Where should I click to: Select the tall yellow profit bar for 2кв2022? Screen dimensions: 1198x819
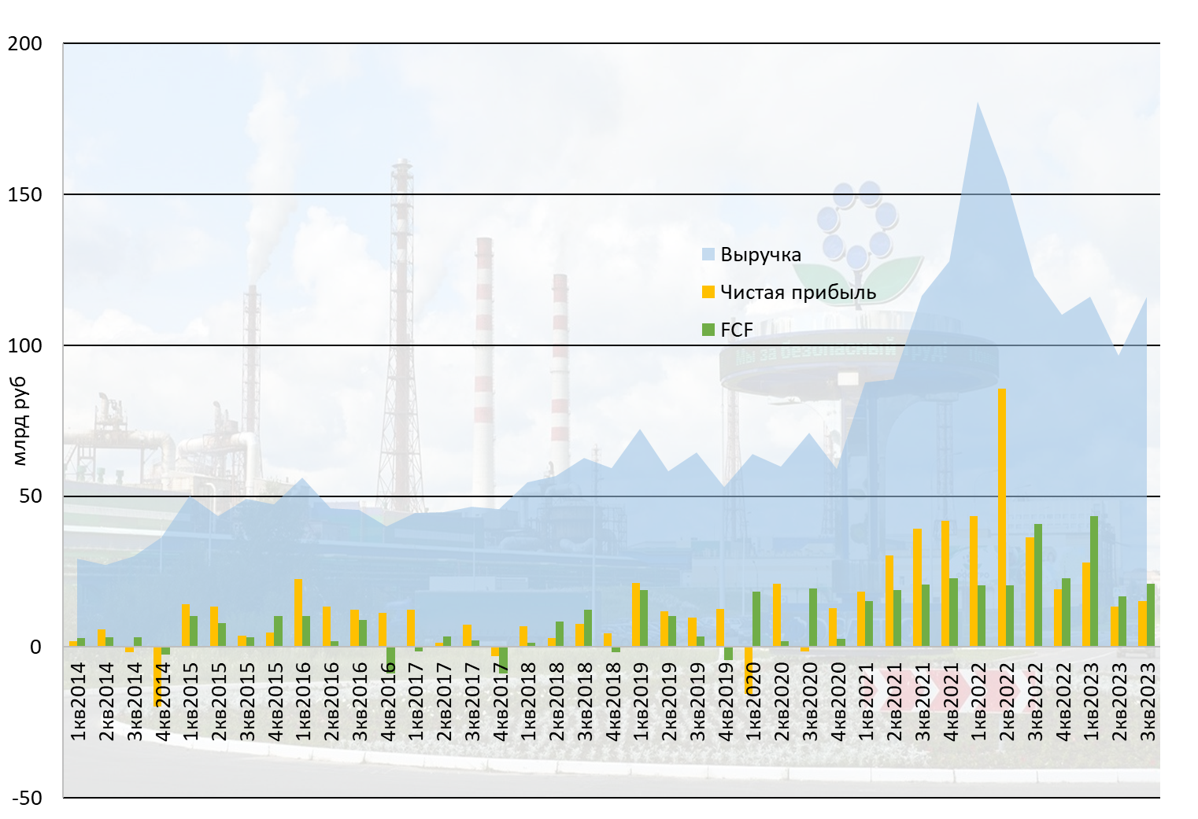click(1001, 518)
